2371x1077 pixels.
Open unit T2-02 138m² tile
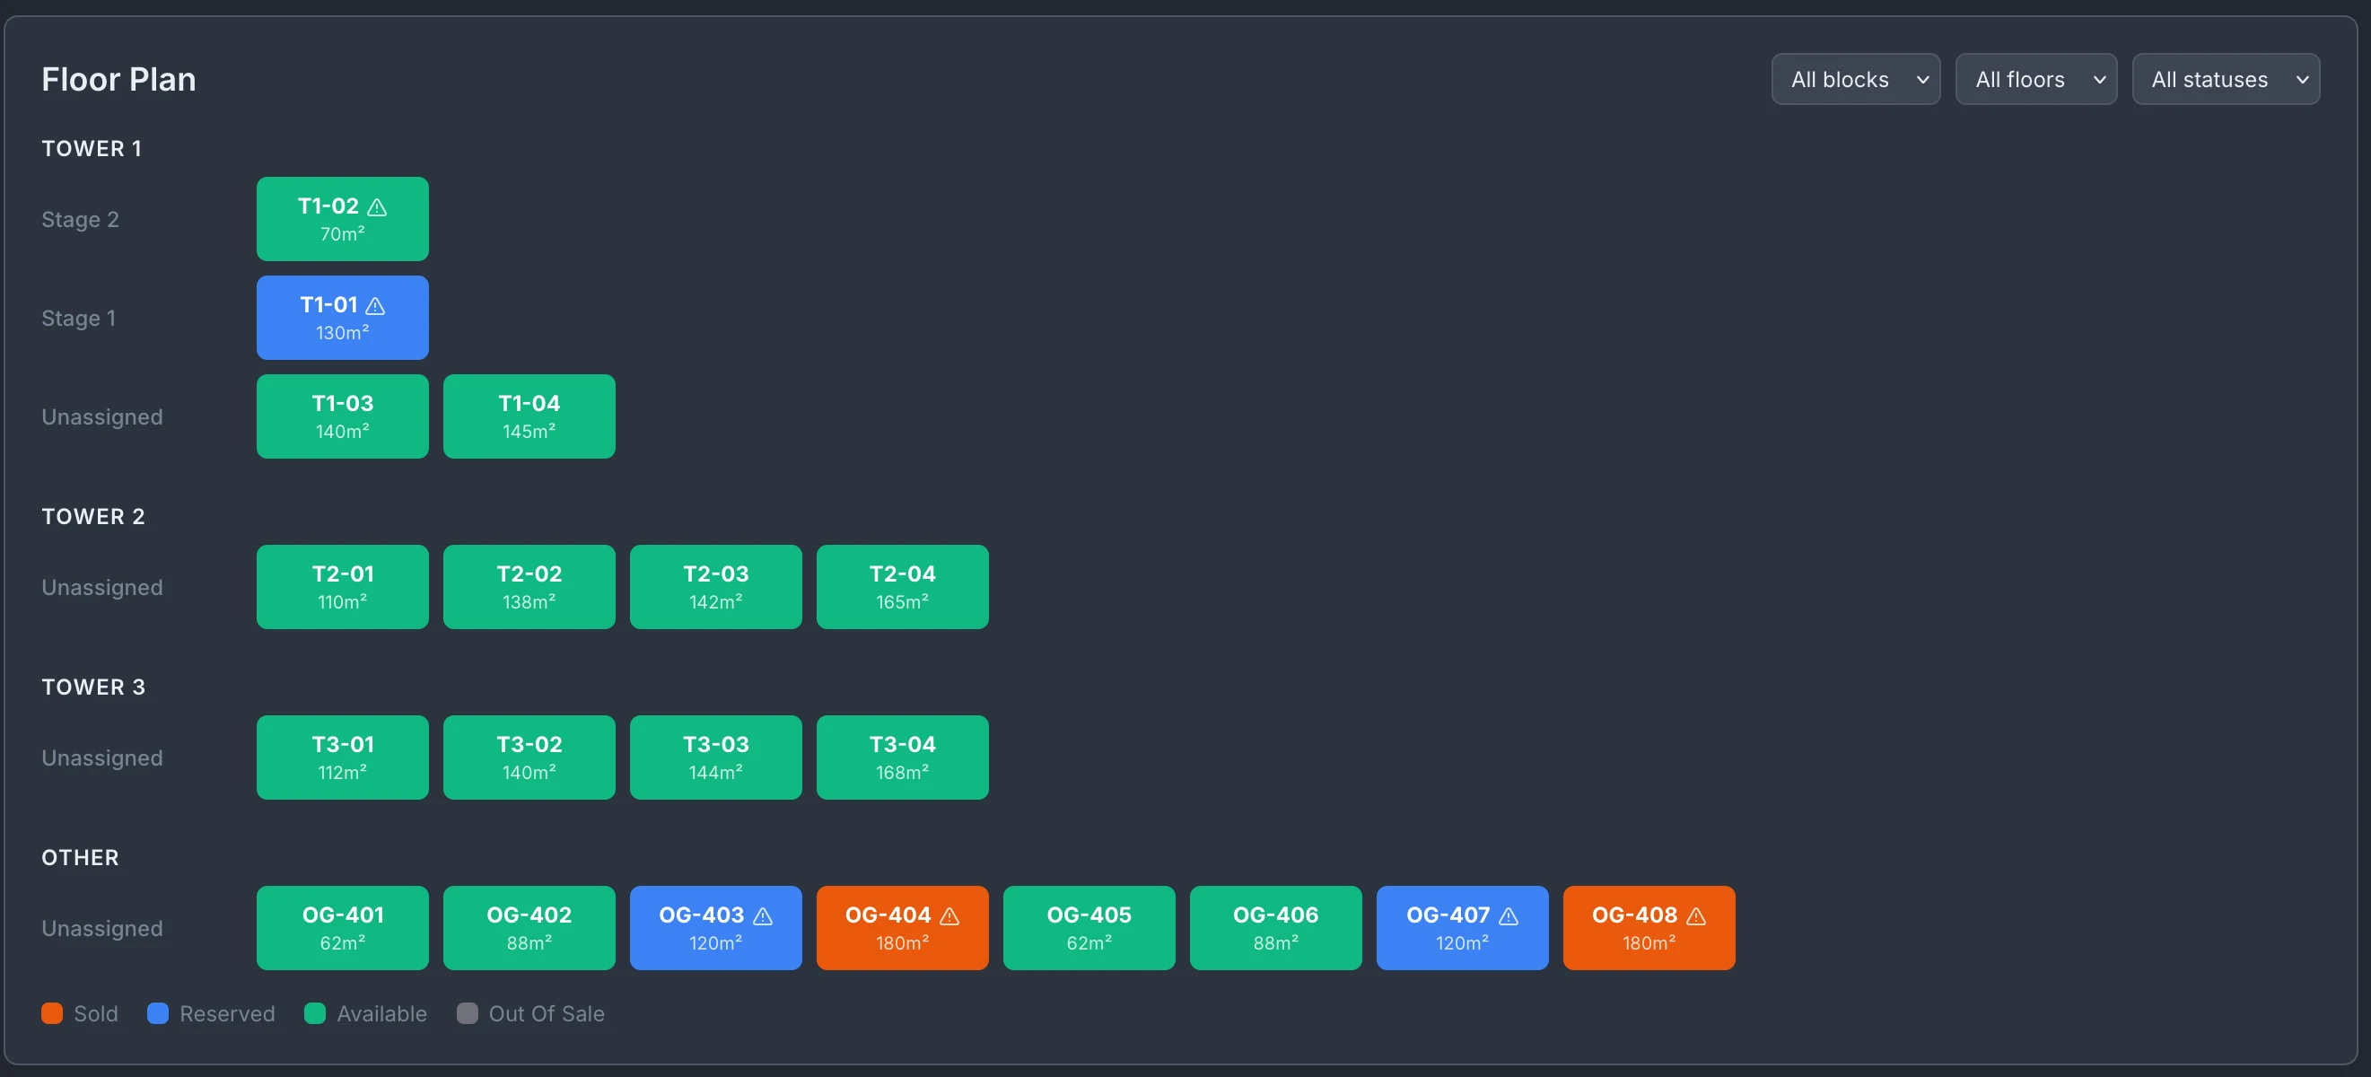pyautogui.click(x=529, y=587)
